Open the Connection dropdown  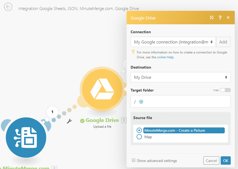click(x=173, y=42)
